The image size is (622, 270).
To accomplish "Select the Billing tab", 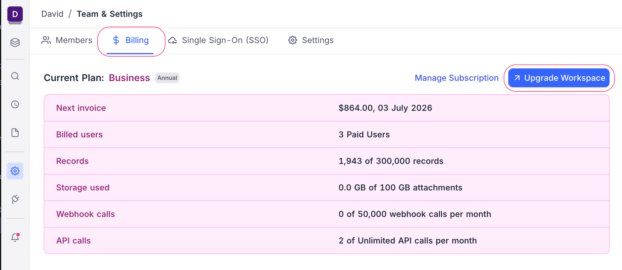I will point(131,40).
